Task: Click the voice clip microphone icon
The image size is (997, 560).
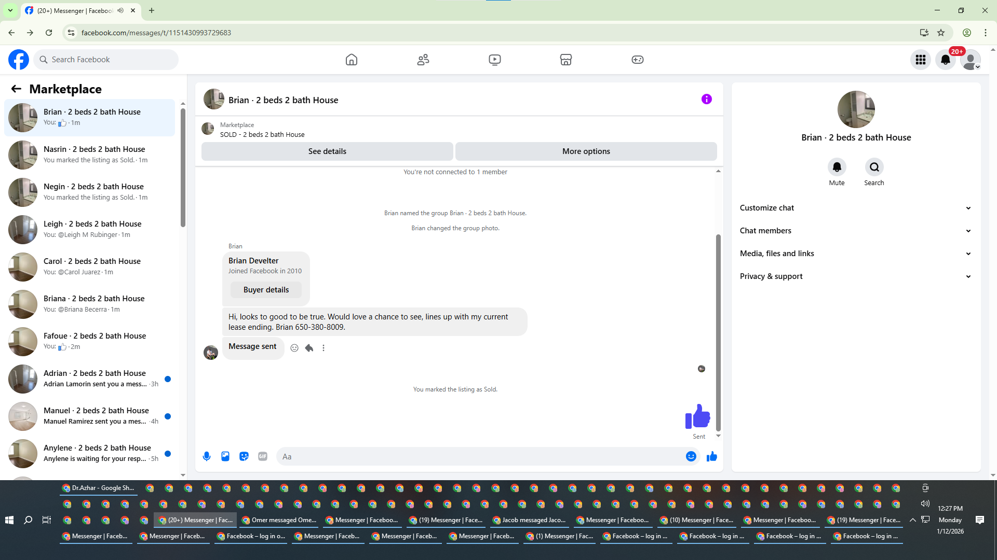Action: (x=207, y=456)
